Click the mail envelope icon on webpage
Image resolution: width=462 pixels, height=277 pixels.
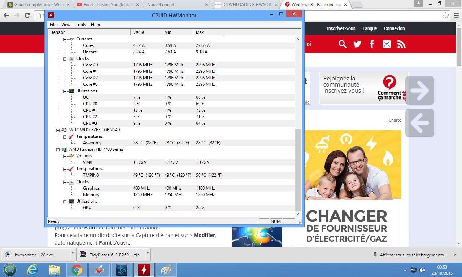click(x=387, y=44)
